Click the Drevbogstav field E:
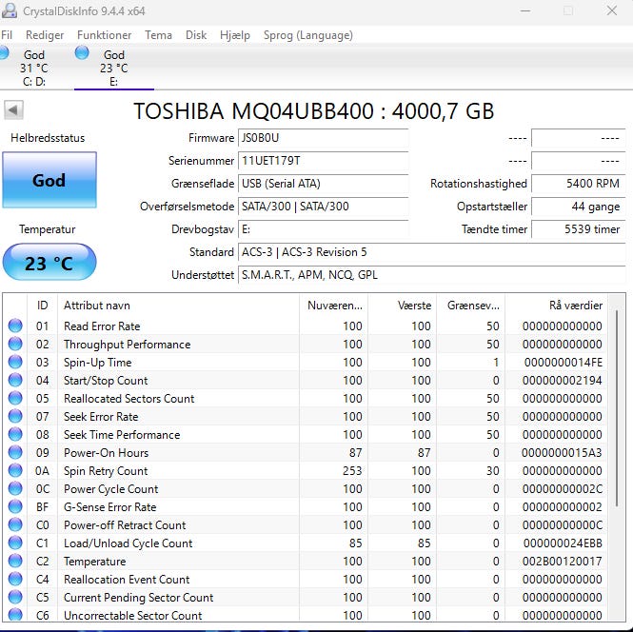Image resolution: width=633 pixels, height=632 pixels. point(323,229)
